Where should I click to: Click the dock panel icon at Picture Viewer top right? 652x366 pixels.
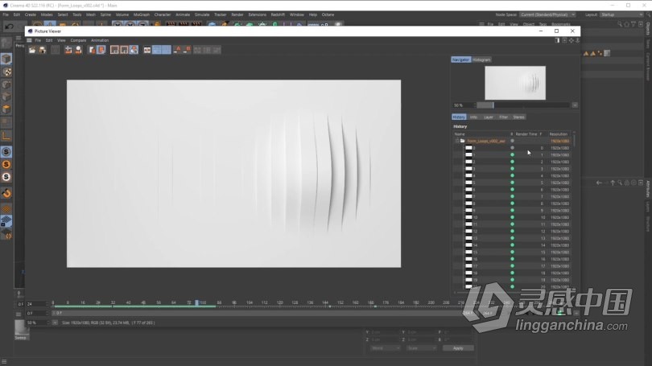coord(557,40)
